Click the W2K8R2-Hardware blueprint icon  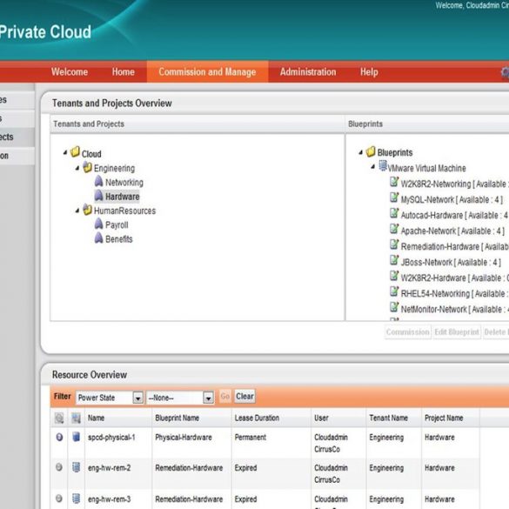pos(394,276)
